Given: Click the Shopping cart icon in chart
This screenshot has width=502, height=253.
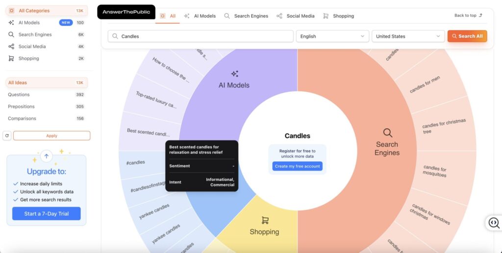Looking at the screenshot, I should [x=265, y=221].
